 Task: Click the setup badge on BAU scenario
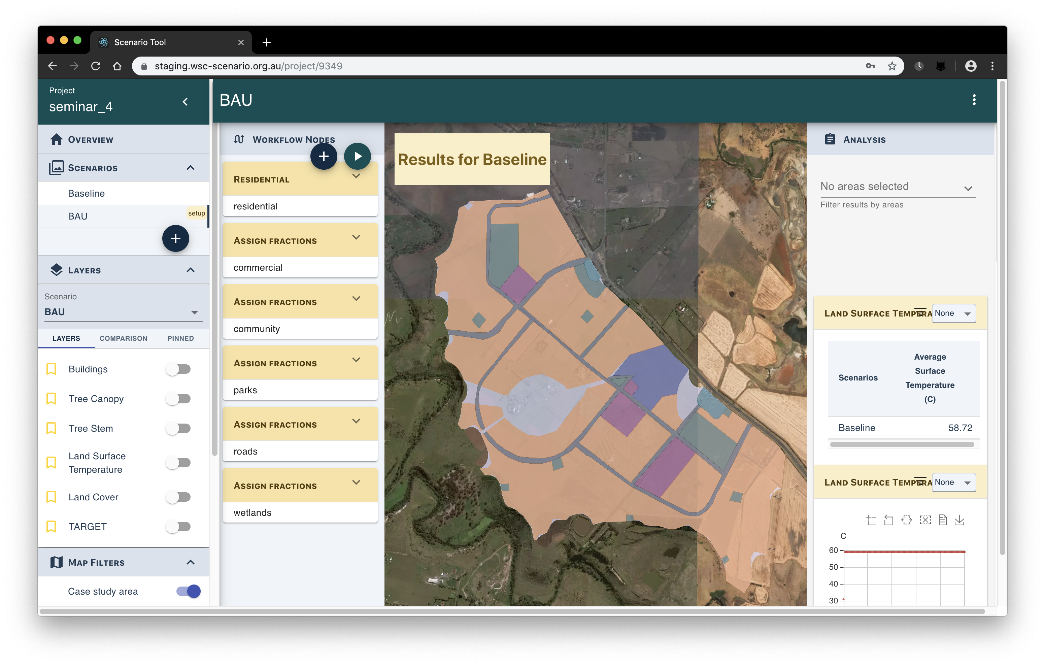tap(196, 213)
